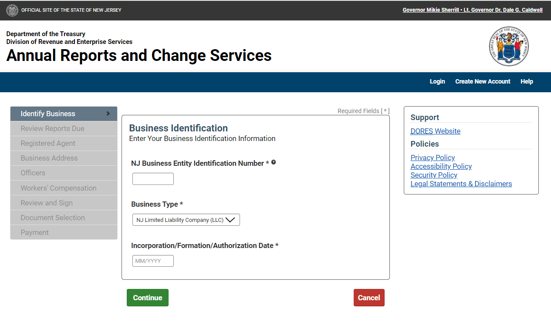
Task: Select Create New Account in navigation
Action: (x=483, y=81)
